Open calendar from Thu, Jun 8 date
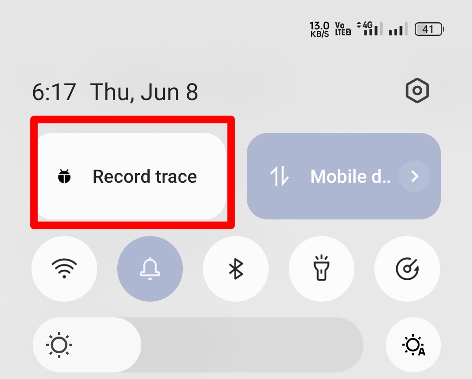The height and width of the screenshot is (379, 472). pyautogui.click(x=144, y=92)
